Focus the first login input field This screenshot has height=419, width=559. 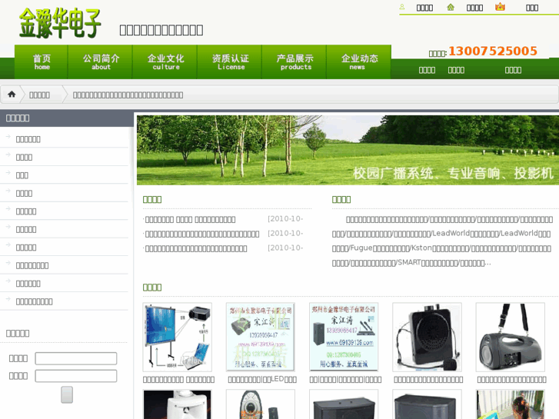click(x=76, y=358)
